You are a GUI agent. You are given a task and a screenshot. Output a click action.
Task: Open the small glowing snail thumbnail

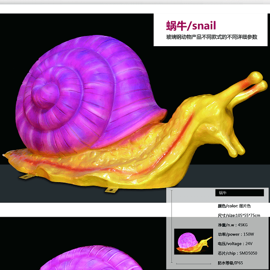(x=194, y=241)
